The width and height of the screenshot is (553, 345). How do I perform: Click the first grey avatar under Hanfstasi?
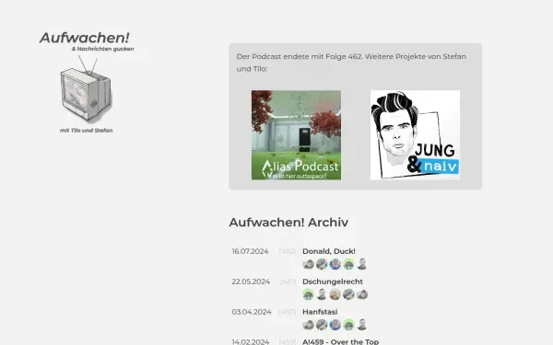click(x=308, y=325)
